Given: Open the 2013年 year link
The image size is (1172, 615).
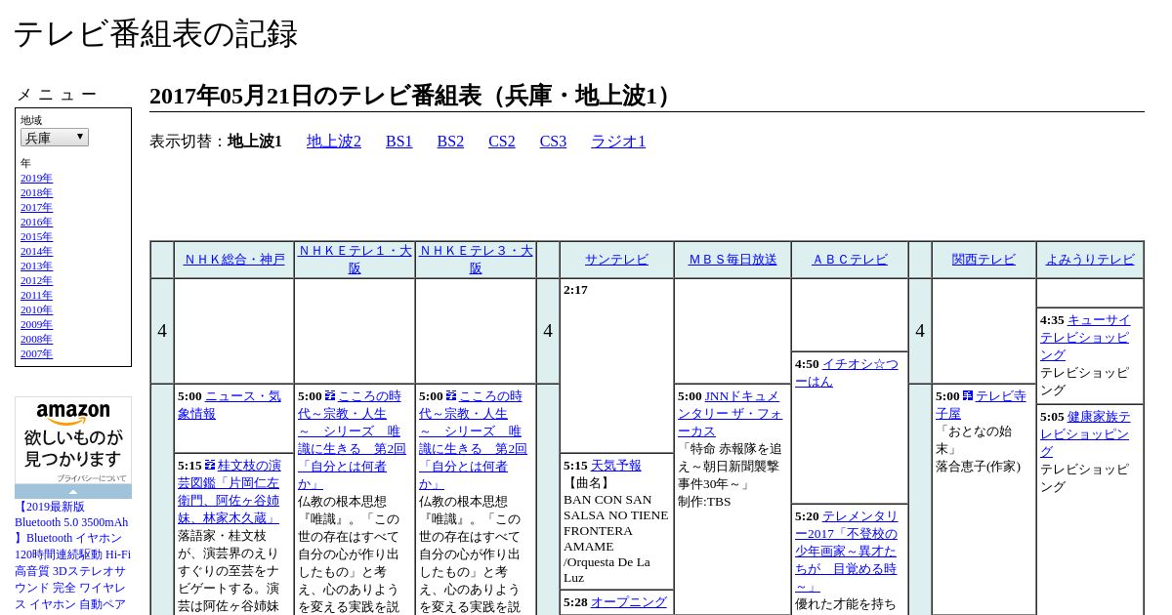Looking at the screenshot, I should (x=36, y=266).
